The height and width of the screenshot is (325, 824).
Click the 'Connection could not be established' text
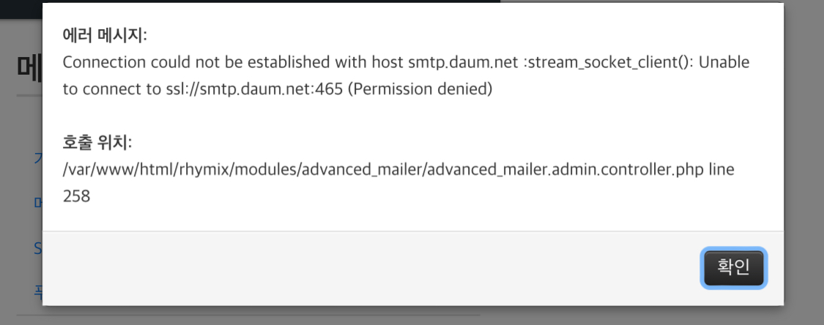tap(175, 62)
